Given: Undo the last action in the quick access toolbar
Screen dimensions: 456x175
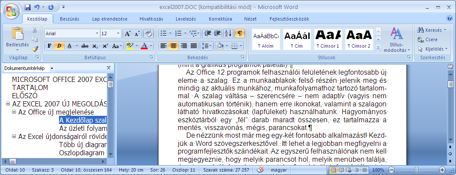Looking at the screenshot, I should (37, 7).
